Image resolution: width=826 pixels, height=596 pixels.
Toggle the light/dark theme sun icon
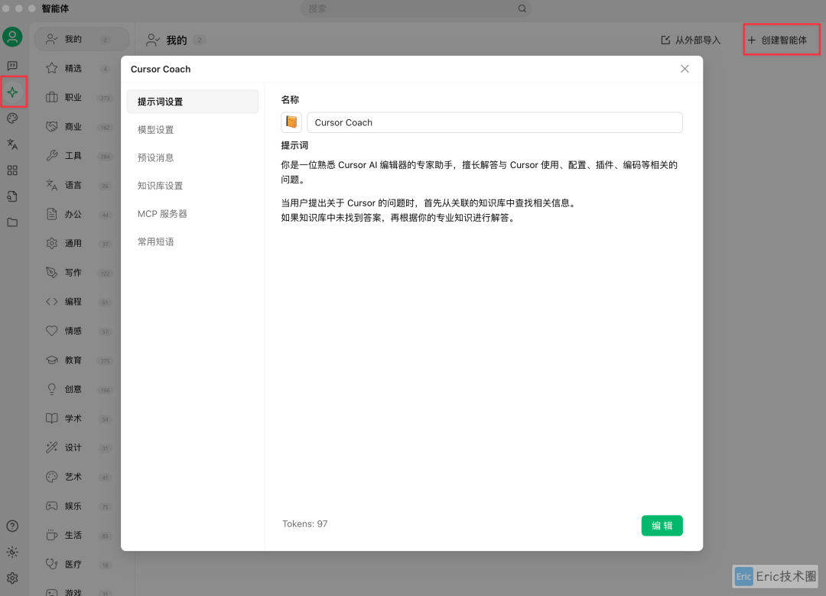(x=12, y=552)
